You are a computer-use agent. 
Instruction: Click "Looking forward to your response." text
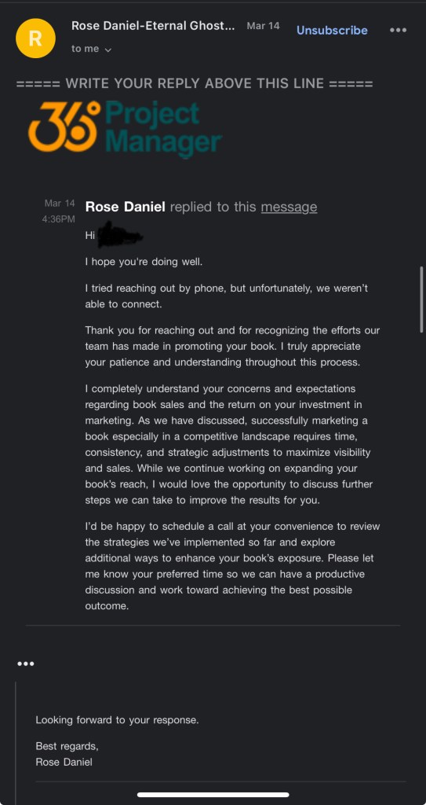pos(117,720)
